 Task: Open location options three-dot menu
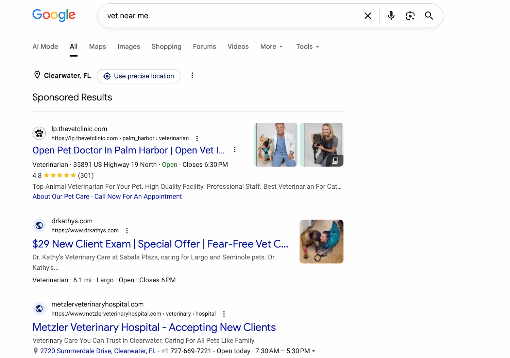(192, 75)
